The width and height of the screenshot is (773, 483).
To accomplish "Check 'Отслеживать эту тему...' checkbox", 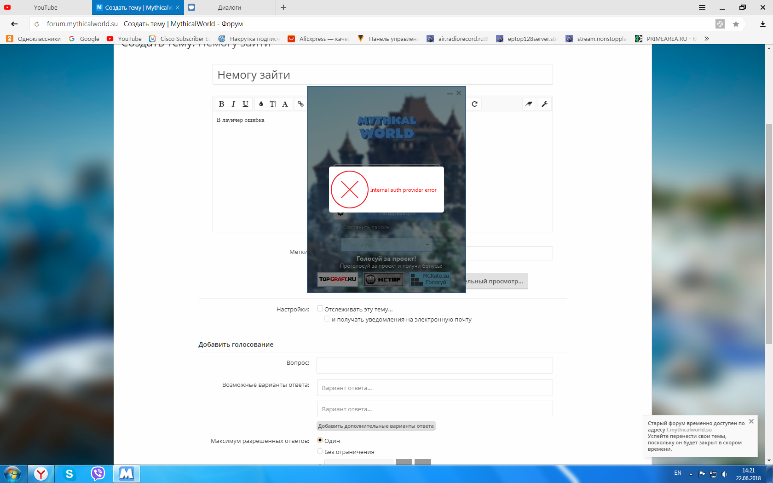I will (x=320, y=309).
